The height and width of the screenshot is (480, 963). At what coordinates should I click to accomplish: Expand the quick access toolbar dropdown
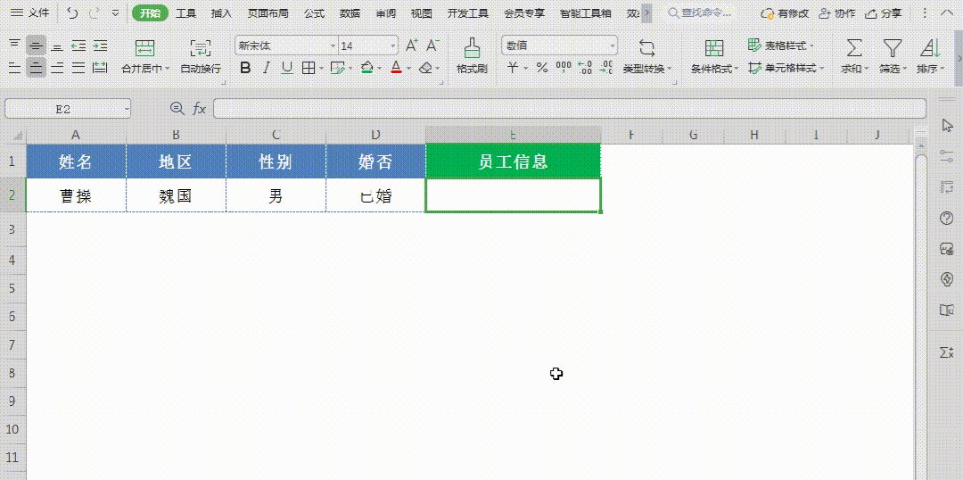[115, 12]
